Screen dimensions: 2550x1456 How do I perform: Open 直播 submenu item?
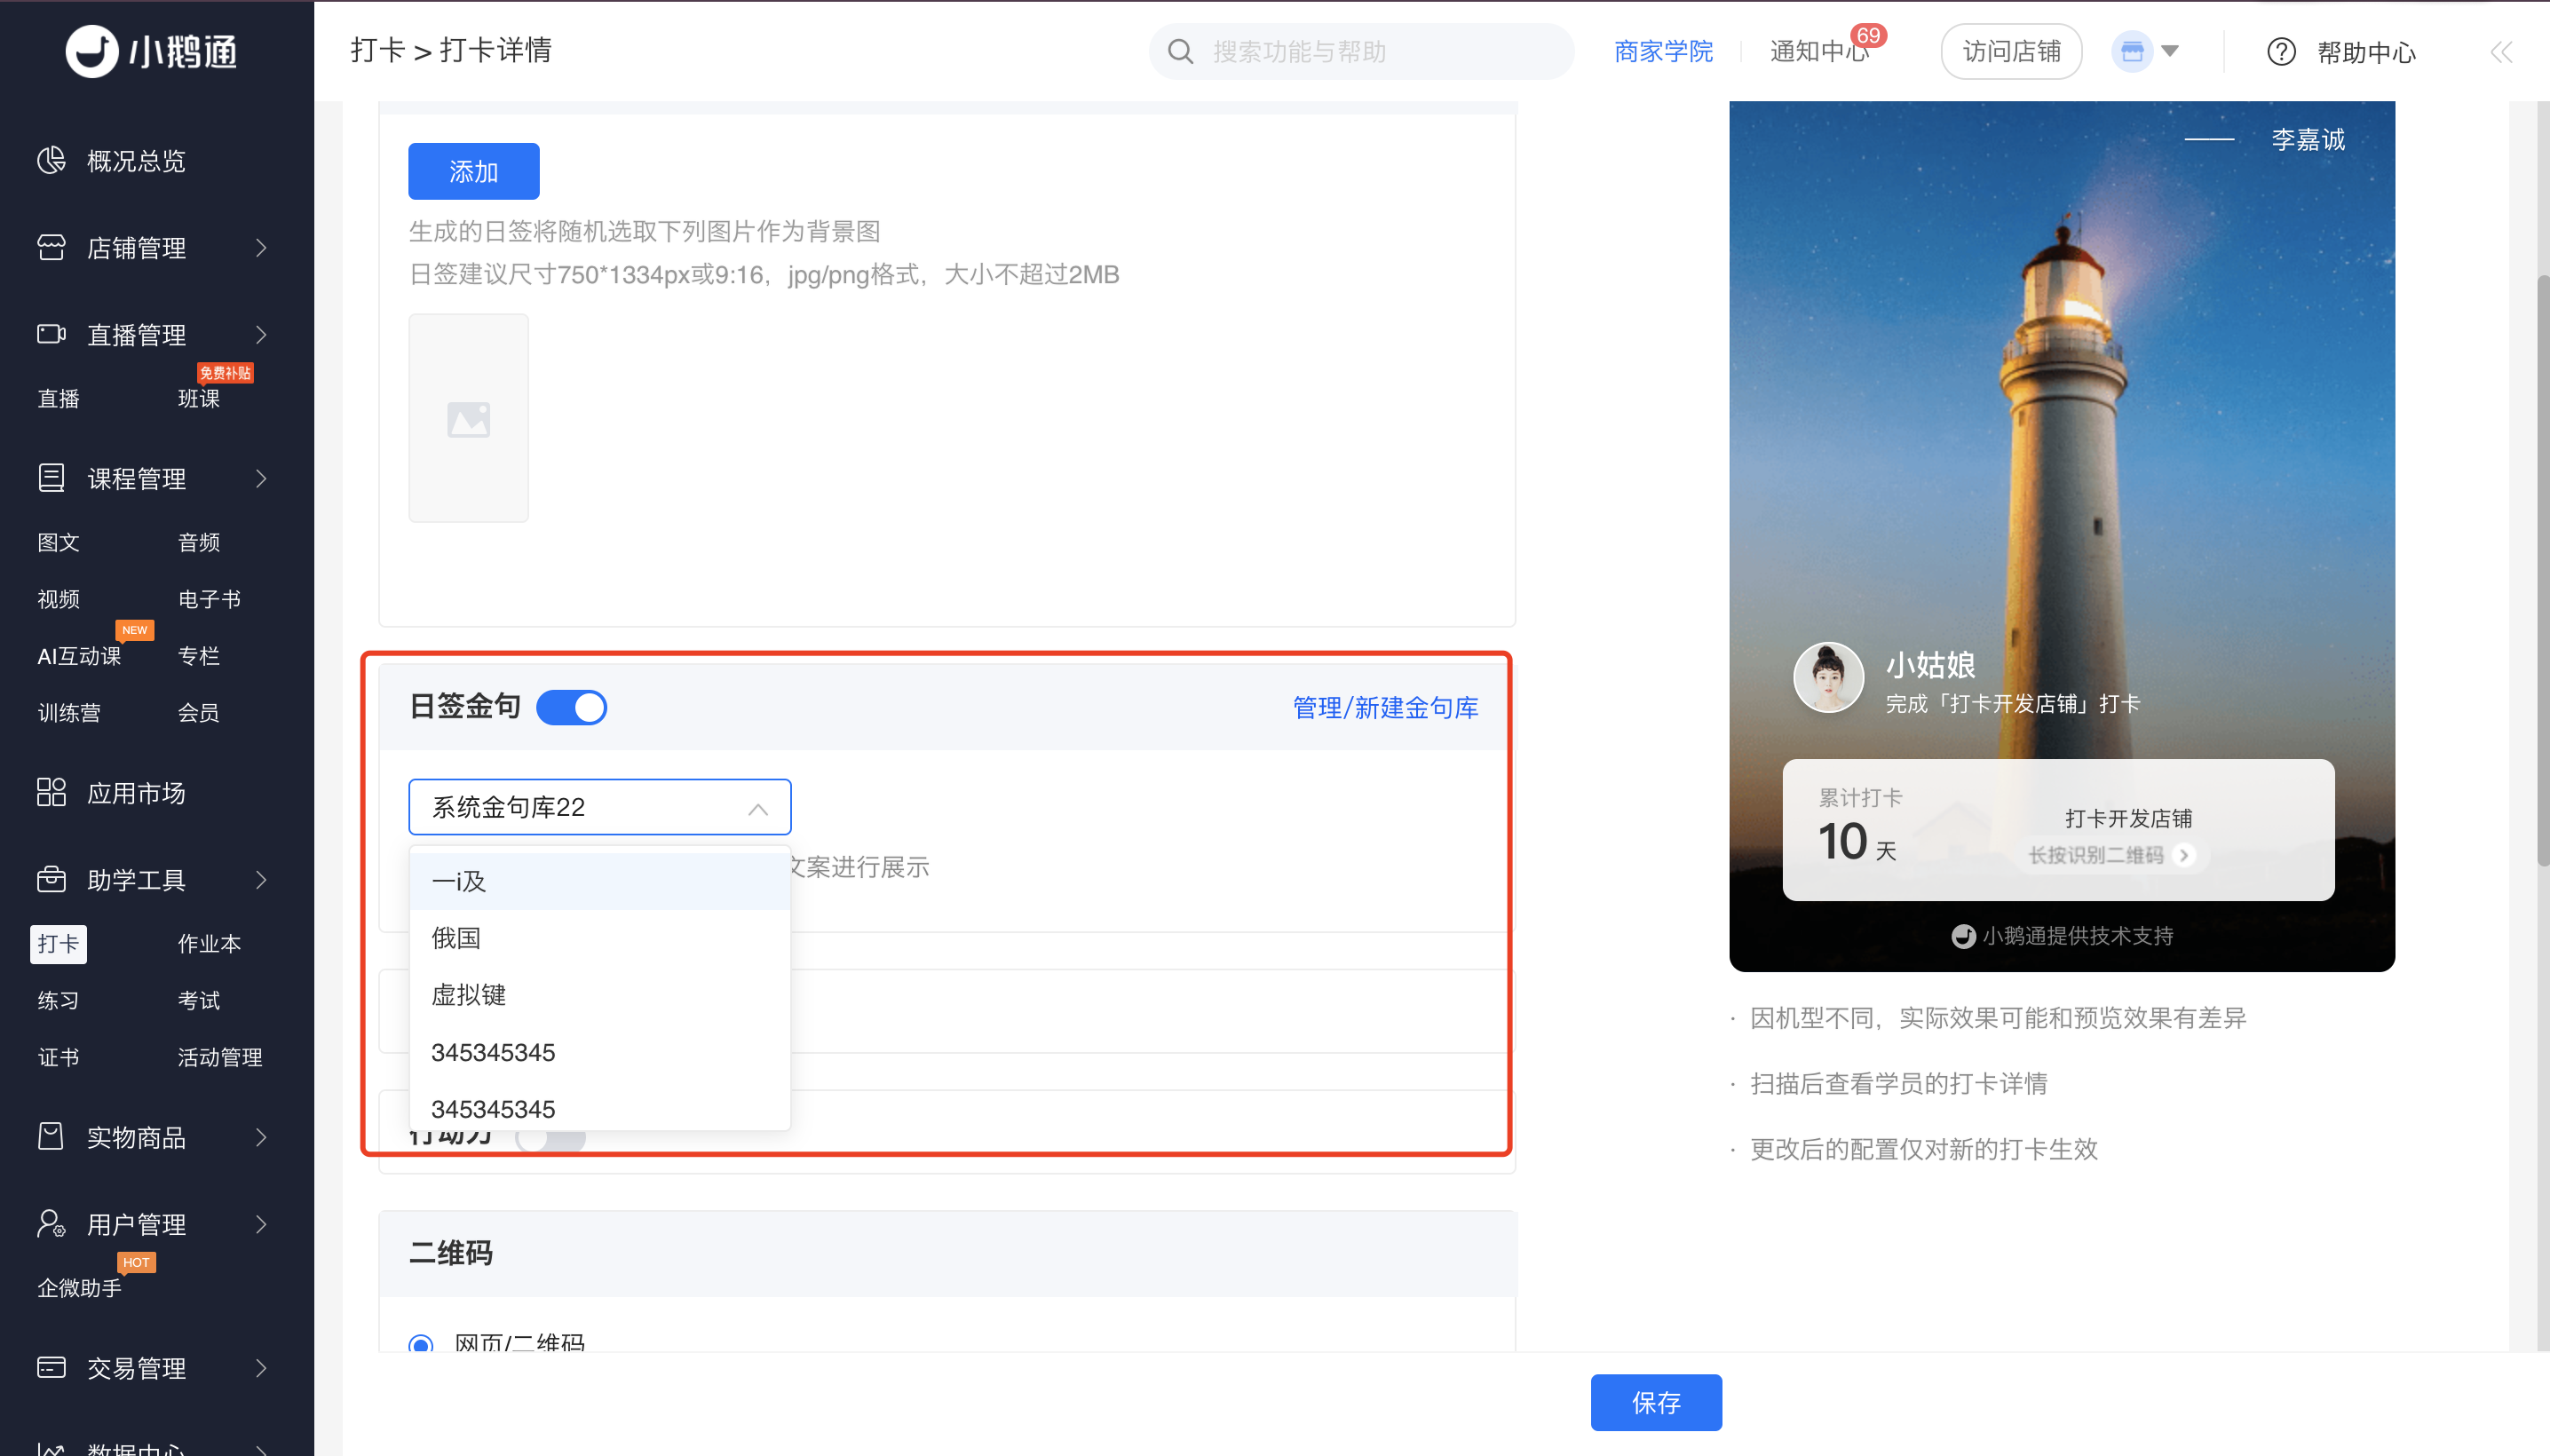(x=59, y=398)
